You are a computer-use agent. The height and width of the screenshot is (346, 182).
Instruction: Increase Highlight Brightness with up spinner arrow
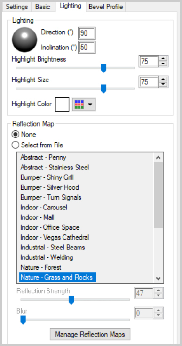point(163,58)
